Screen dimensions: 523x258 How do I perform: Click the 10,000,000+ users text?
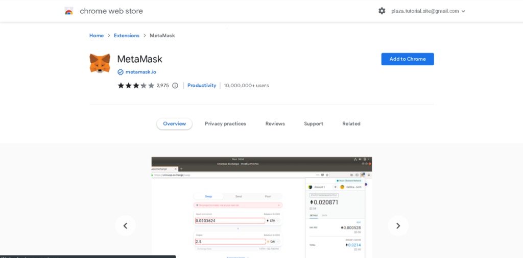click(246, 86)
